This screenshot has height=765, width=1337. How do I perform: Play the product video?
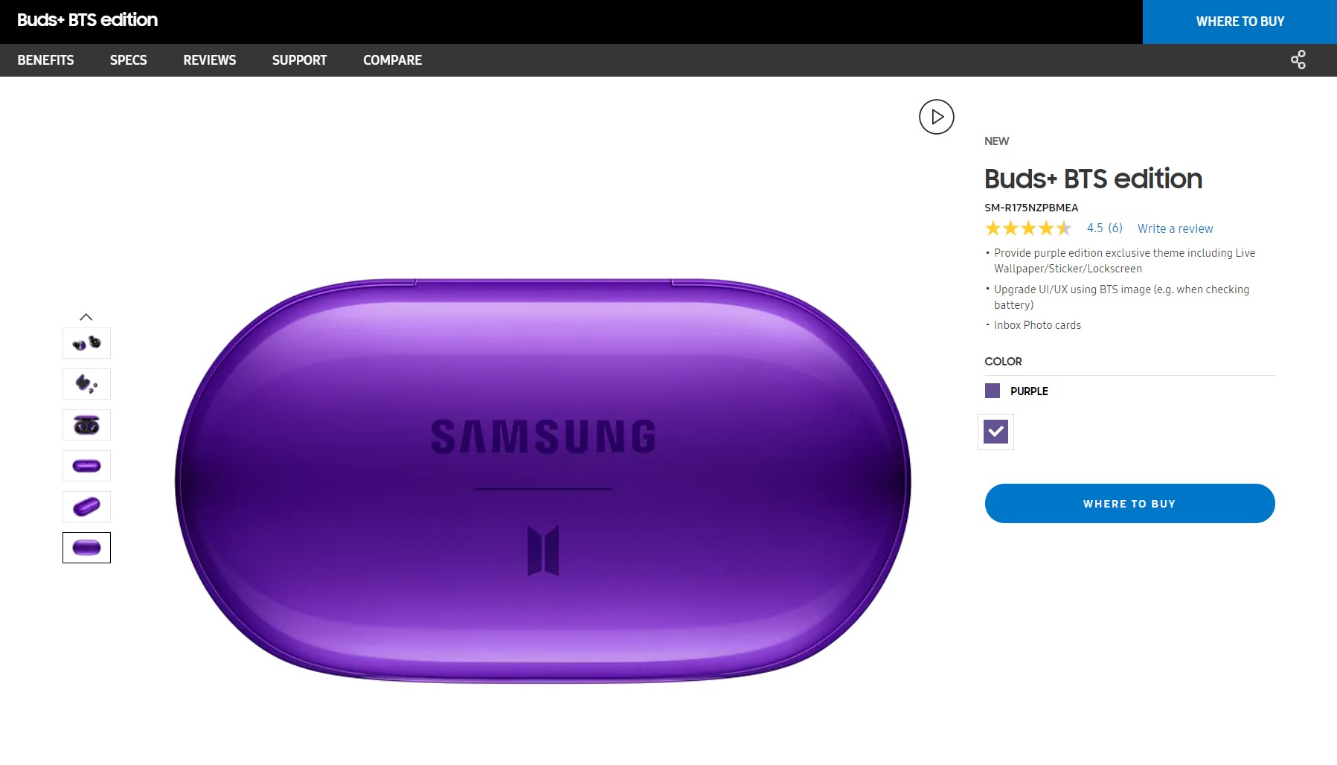coord(936,117)
